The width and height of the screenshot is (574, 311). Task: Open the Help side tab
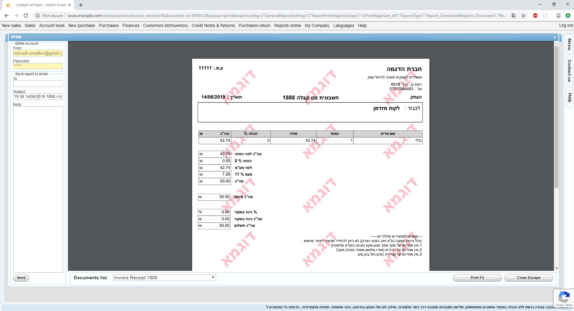pos(569,98)
